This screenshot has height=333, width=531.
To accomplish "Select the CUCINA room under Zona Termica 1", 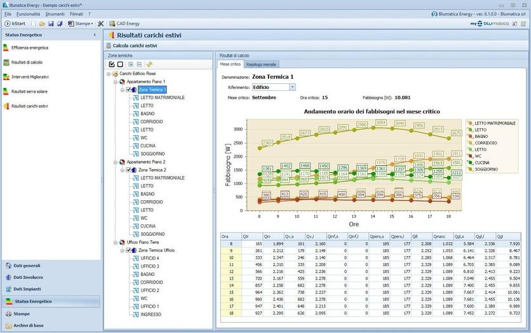I will [x=147, y=146].
